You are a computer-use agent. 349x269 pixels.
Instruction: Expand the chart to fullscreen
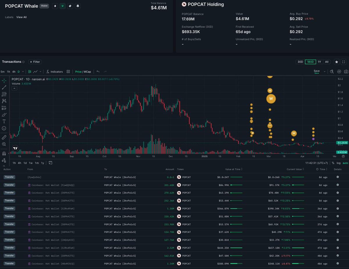click(343, 62)
